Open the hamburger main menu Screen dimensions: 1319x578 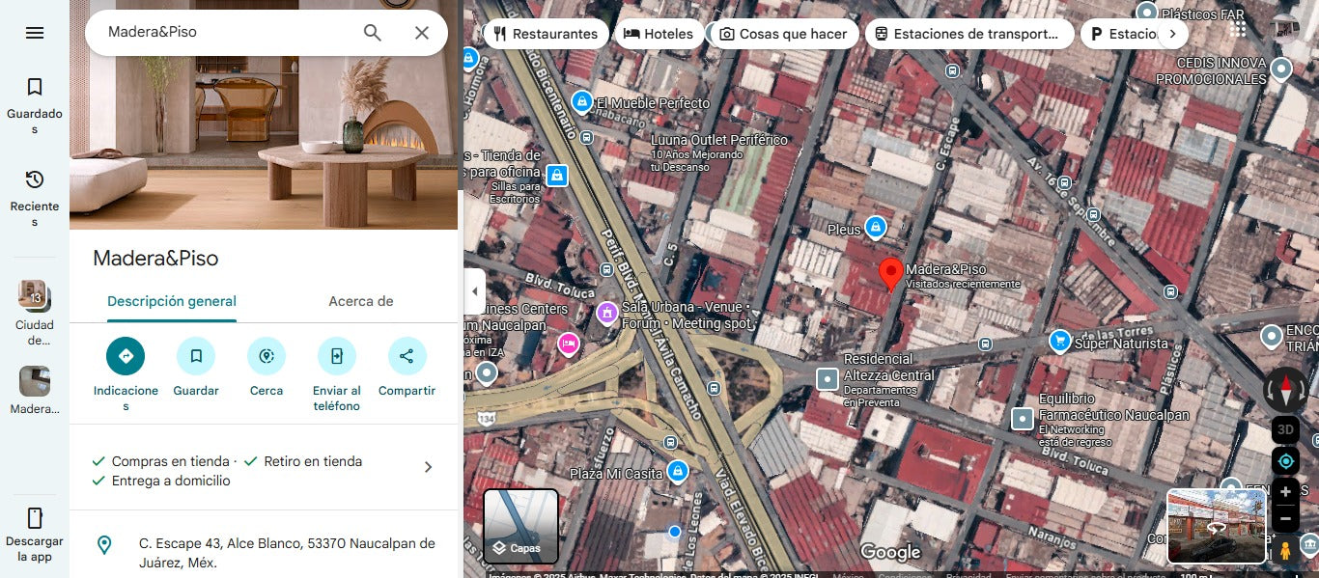[35, 33]
